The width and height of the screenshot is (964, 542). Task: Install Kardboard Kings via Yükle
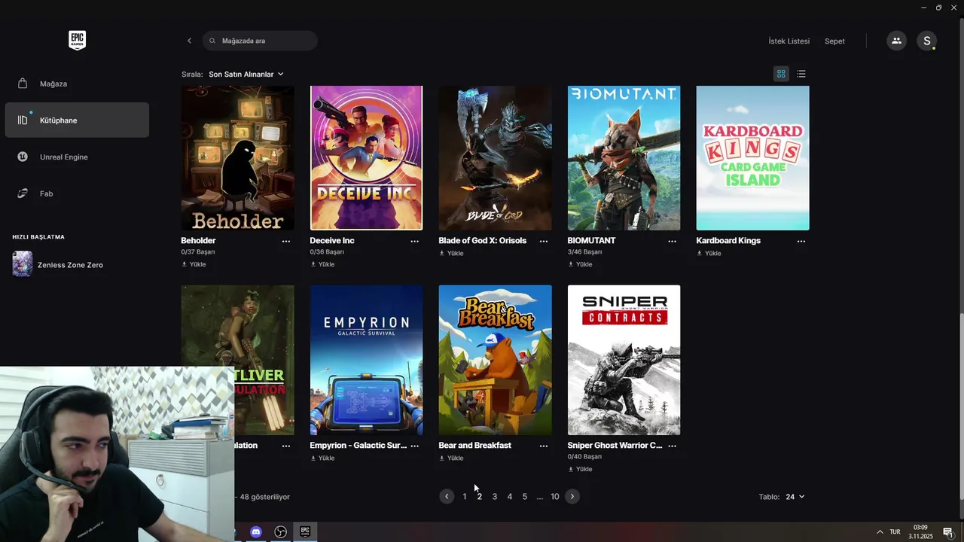pos(709,253)
